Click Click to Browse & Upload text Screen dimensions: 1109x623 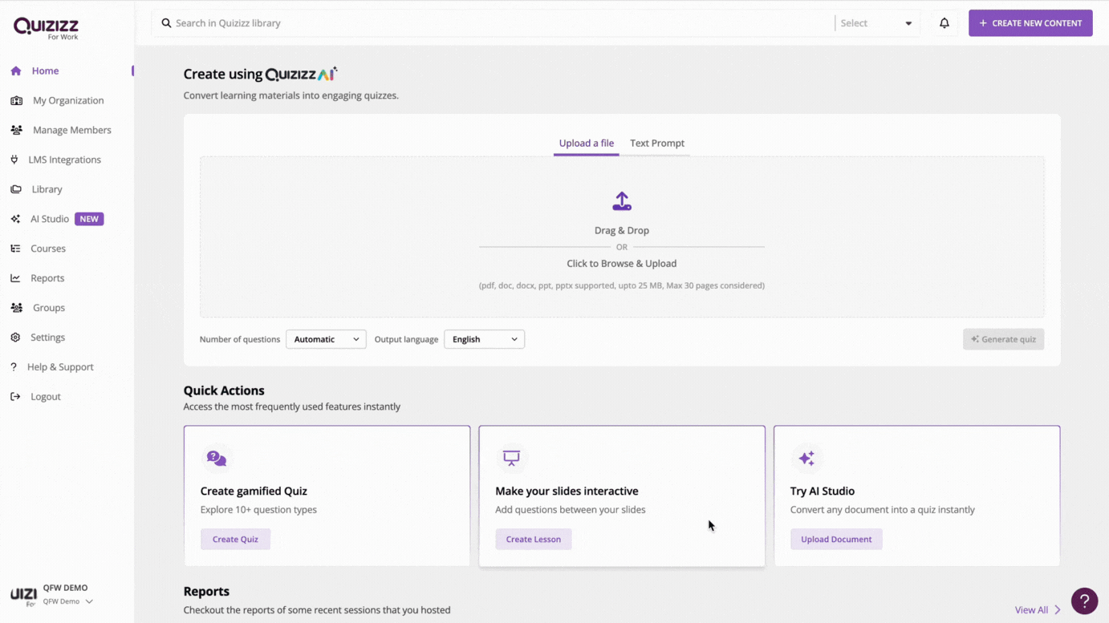pos(622,264)
